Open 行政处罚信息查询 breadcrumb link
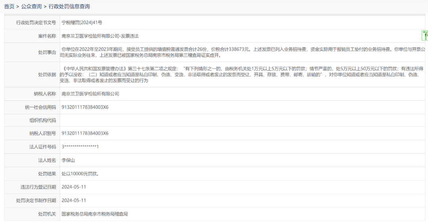The height and width of the screenshot is (223, 428). tap(69, 7)
